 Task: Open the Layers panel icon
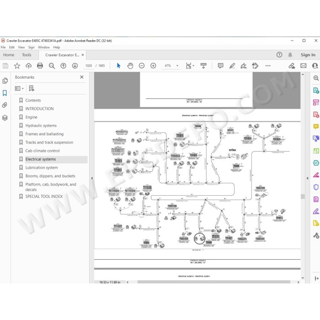5,118
